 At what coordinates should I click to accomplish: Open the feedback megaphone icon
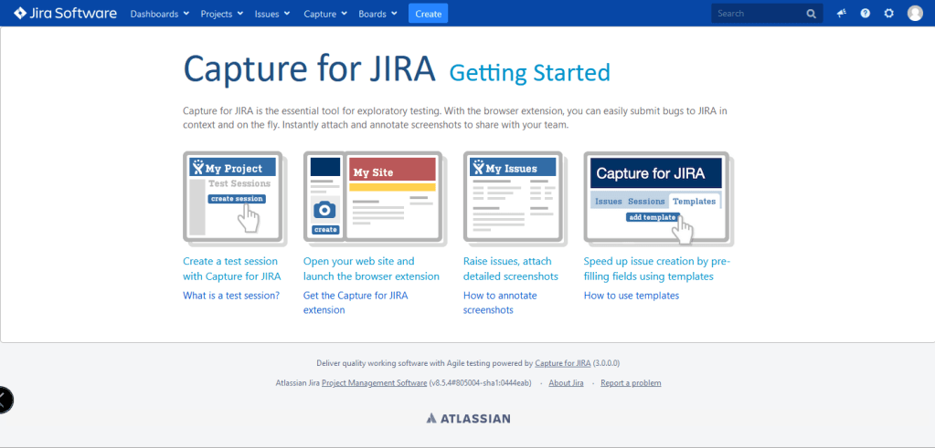[841, 14]
